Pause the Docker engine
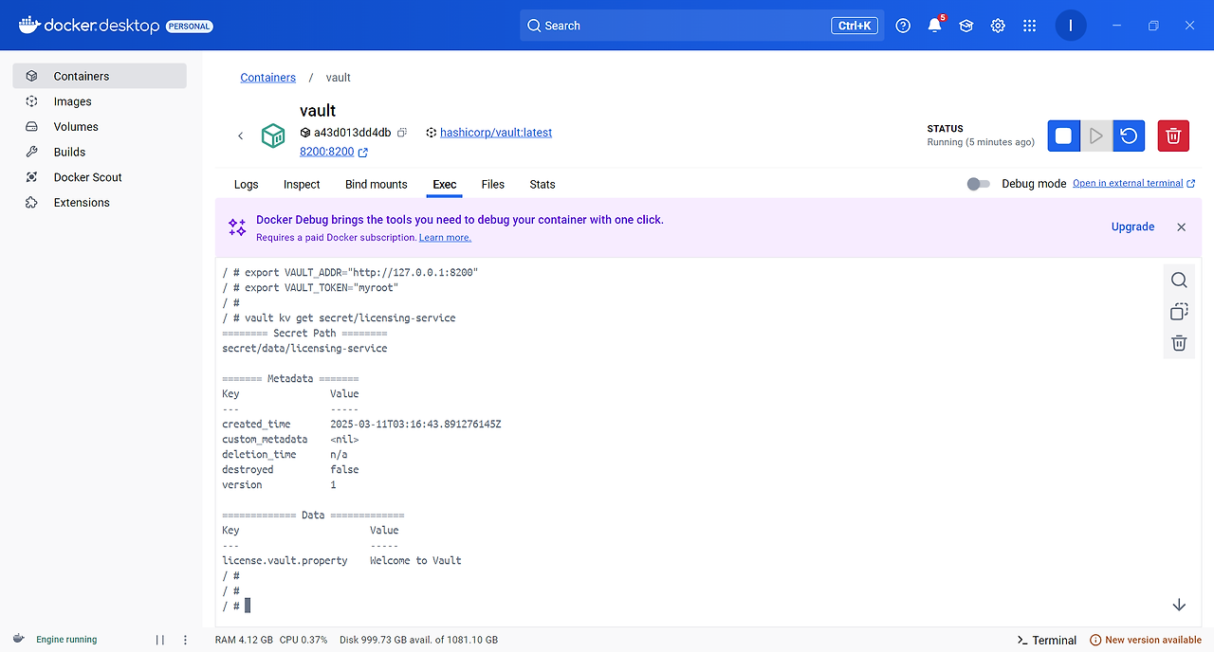1214x652 pixels. [x=160, y=640]
